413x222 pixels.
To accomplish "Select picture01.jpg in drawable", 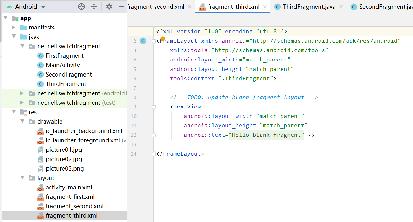I will click(x=64, y=150).
